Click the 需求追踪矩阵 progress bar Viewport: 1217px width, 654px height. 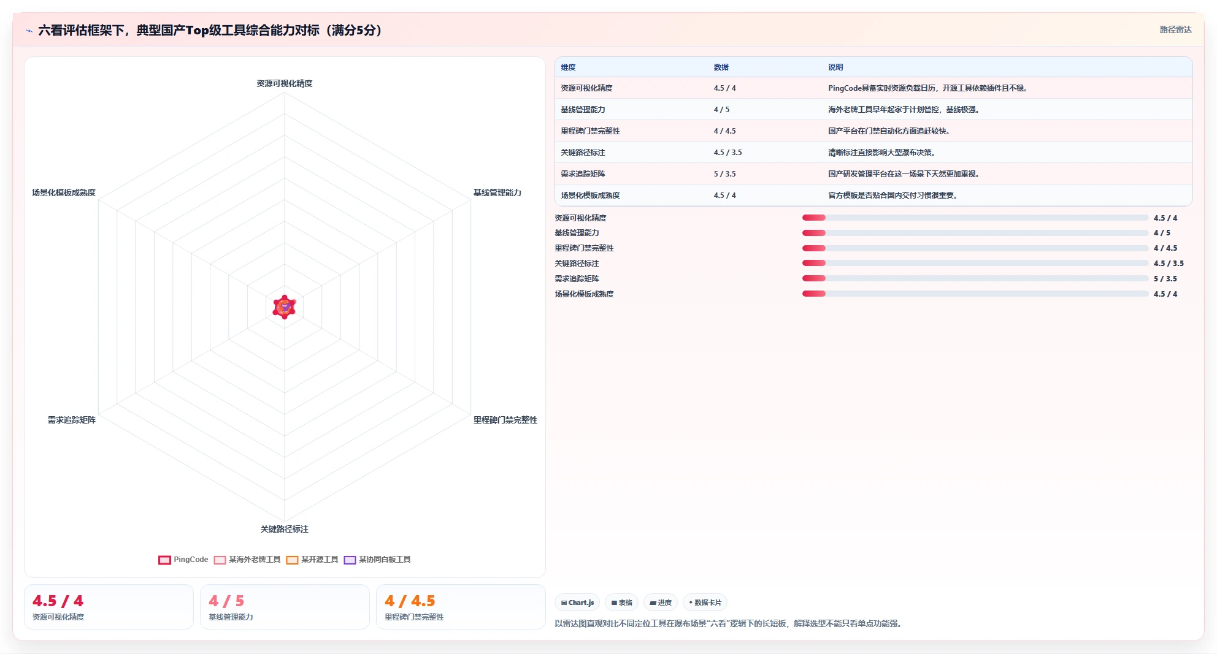(x=975, y=278)
